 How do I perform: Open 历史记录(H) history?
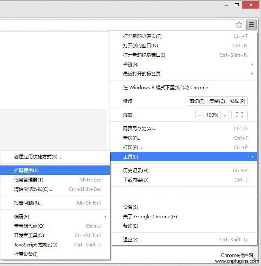pyautogui.click(x=183, y=170)
